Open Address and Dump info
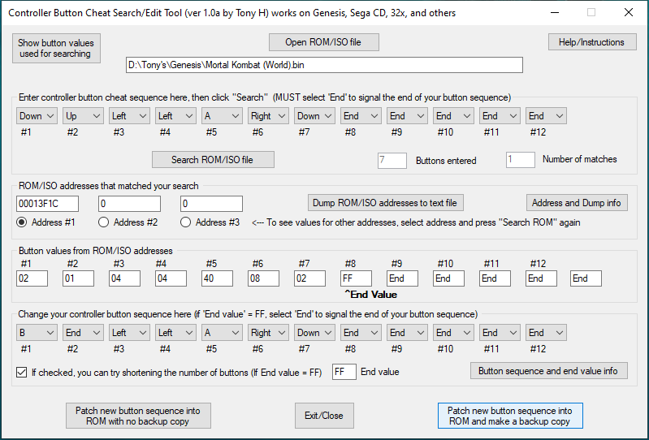 577,202
